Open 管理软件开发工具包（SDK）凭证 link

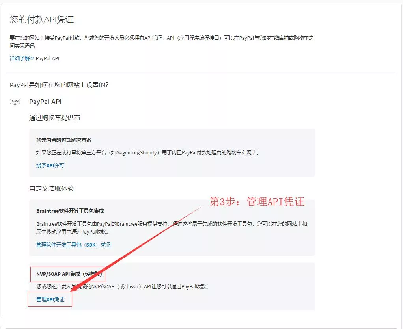[73, 245]
